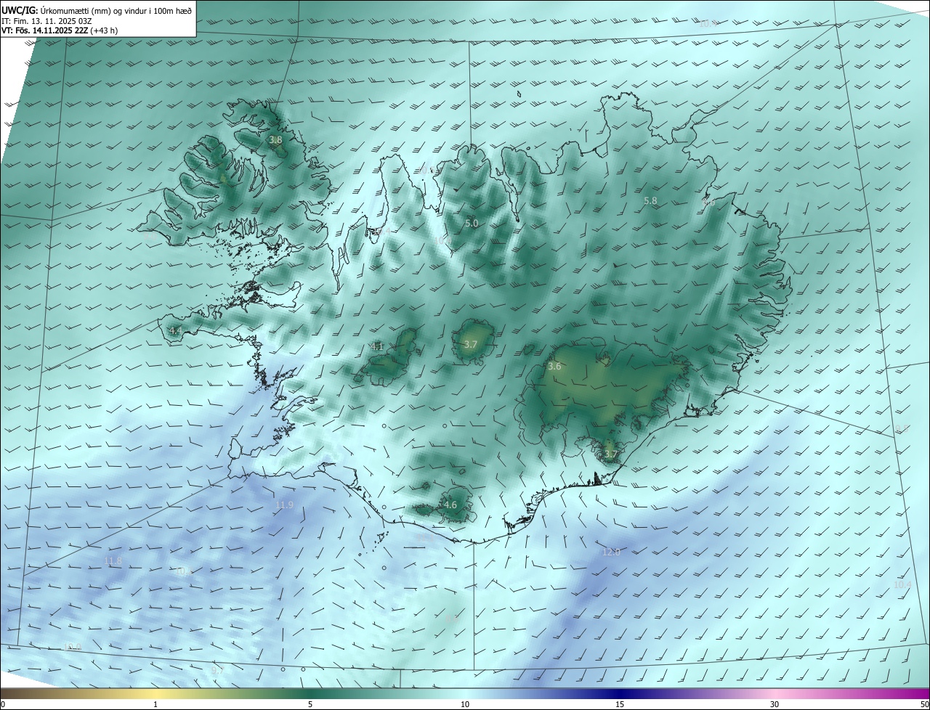Click the 9.7 value label
The height and width of the screenshot is (710, 930).
click(x=217, y=671)
